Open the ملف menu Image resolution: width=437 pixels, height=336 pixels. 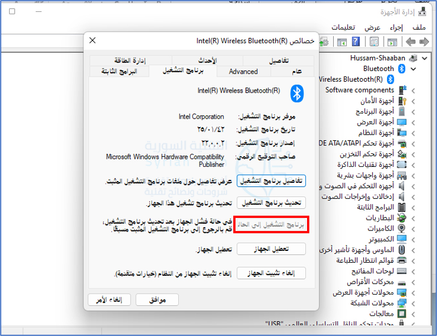point(419,27)
